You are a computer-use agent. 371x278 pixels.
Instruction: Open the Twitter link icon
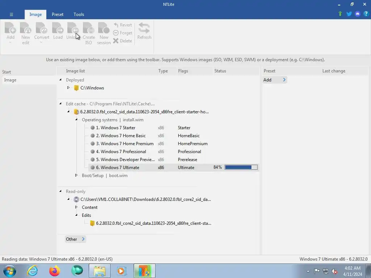tap(349, 14)
